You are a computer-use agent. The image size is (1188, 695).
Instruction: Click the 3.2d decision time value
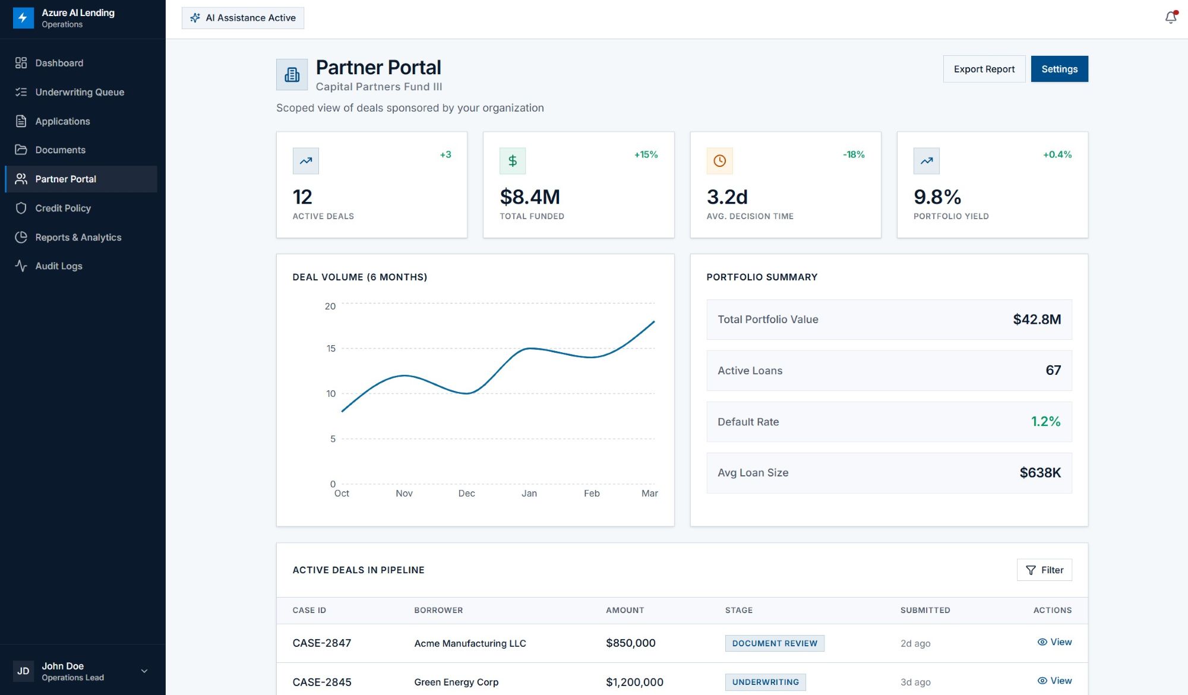click(727, 197)
